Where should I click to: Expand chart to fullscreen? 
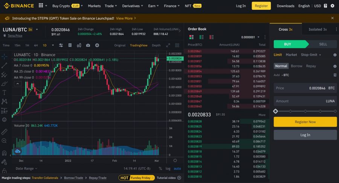pos(168,45)
